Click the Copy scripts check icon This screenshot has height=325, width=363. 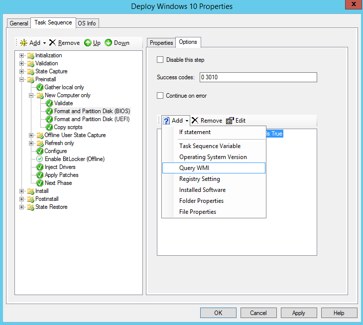[49, 127]
